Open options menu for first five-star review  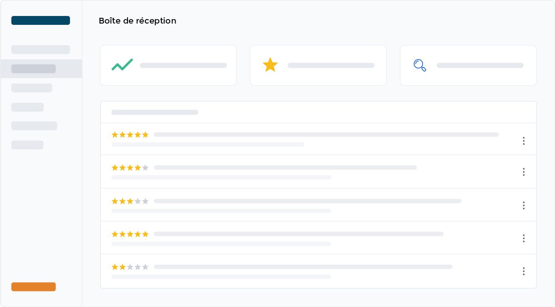pos(523,141)
